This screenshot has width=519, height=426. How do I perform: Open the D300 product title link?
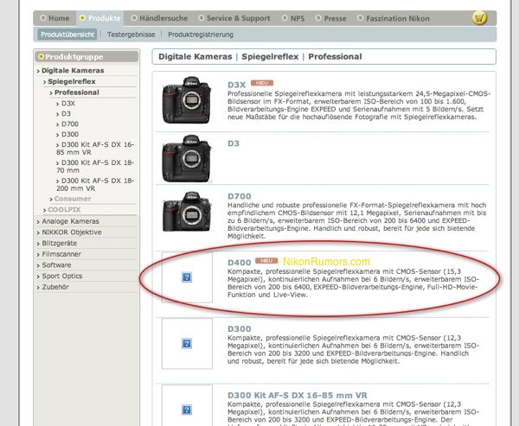click(x=240, y=328)
